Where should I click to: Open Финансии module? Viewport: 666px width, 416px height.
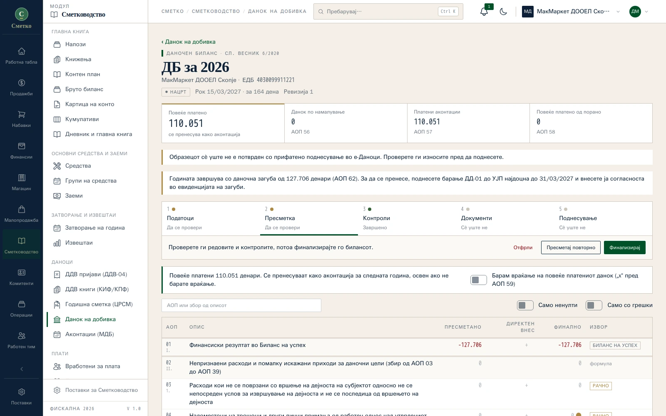click(x=21, y=150)
